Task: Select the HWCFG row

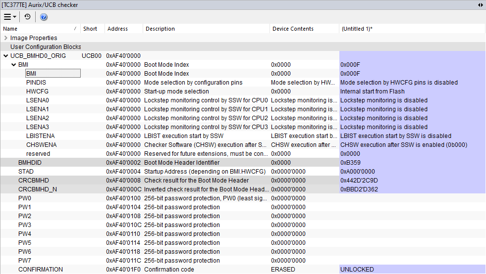Action: point(243,91)
